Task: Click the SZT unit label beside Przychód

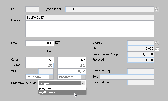Action: [157, 59]
